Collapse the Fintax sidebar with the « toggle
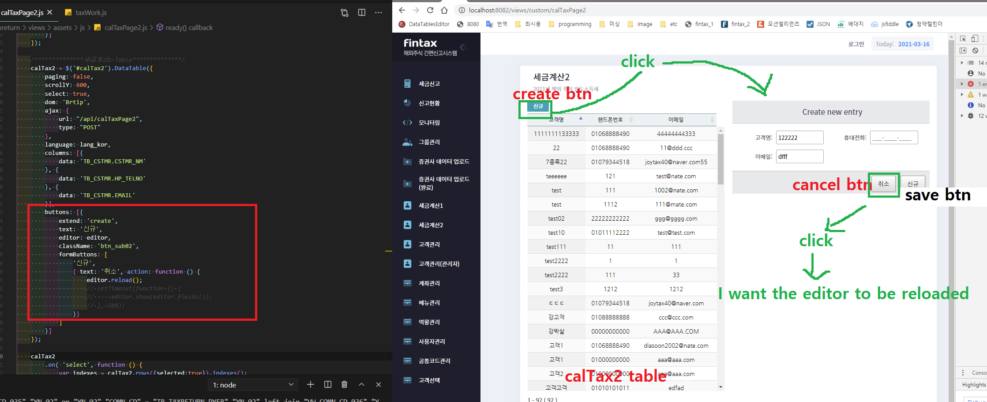 (464, 47)
